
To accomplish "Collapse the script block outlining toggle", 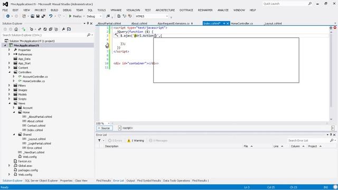I will pos(112,28).
